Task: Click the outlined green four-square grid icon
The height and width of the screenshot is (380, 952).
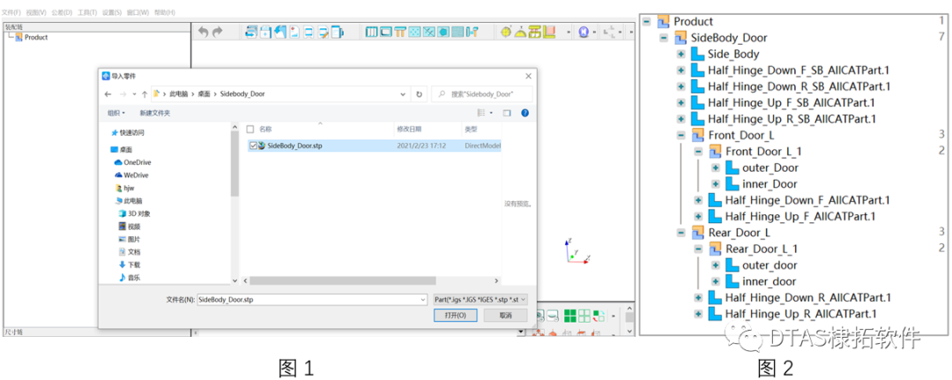Action: pyautogui.click(x=584, y=316)
